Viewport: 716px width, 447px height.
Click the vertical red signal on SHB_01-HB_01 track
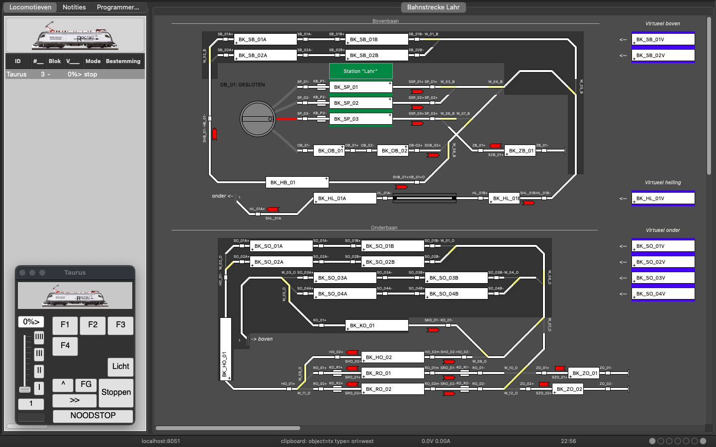(x=214, y=134)
